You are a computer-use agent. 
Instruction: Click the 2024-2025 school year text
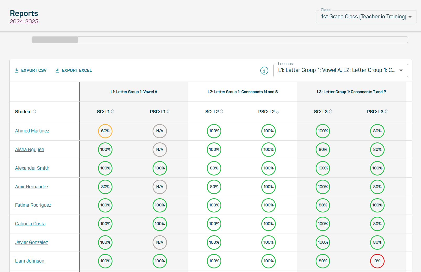[24, 22]
